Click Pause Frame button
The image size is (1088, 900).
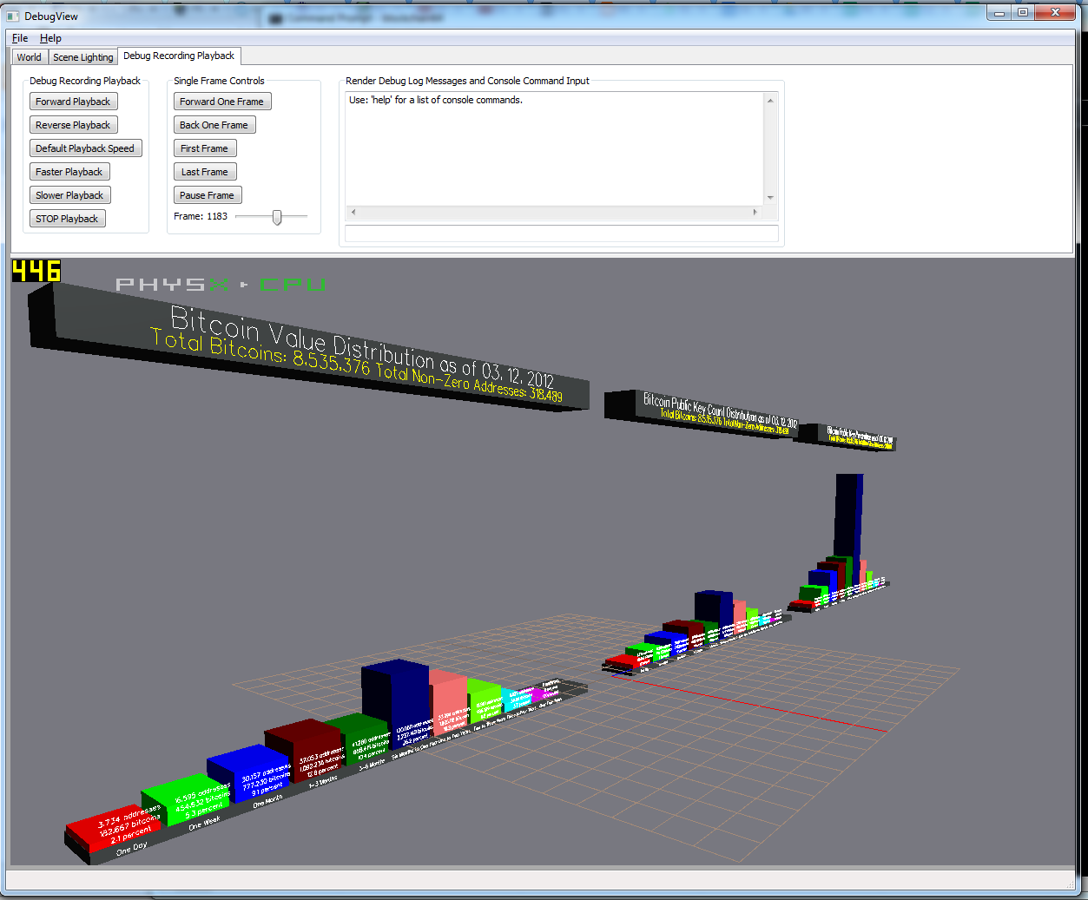207,195
